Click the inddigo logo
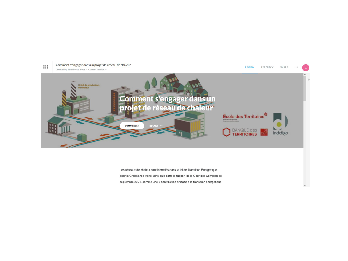Image resolution: width=348 pixels, height=261 pixels. pyautogui.click(x=280, y=124)
